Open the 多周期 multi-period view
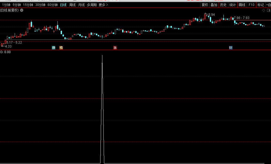271x164 pixels. [x=92, y=5]
